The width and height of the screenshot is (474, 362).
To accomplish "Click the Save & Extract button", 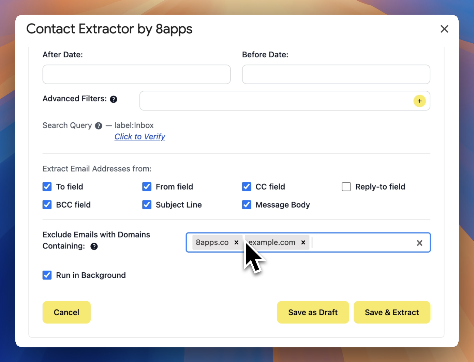I will pos(392,312).
